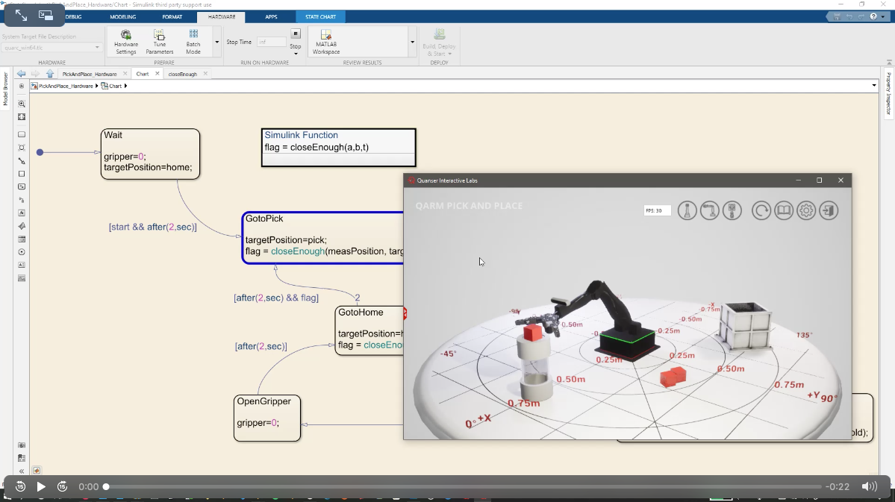Open the book/manual icon in Quanser Labs
The width and height of the screenshot is (895, 502).
click(783, 211)
